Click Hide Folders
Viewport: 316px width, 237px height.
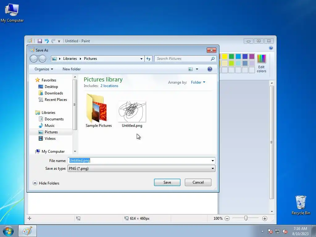click(46, 183)
